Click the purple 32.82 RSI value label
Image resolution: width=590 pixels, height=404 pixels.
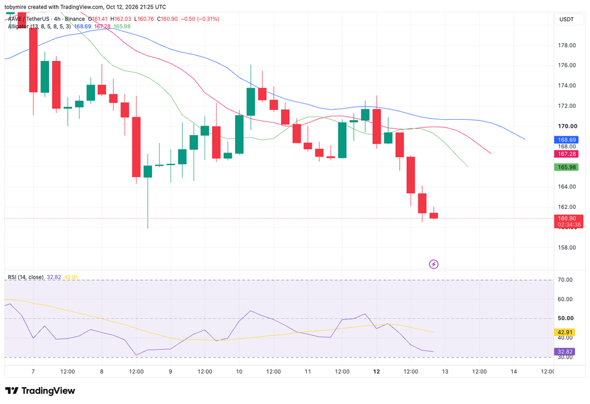[565, 352]
